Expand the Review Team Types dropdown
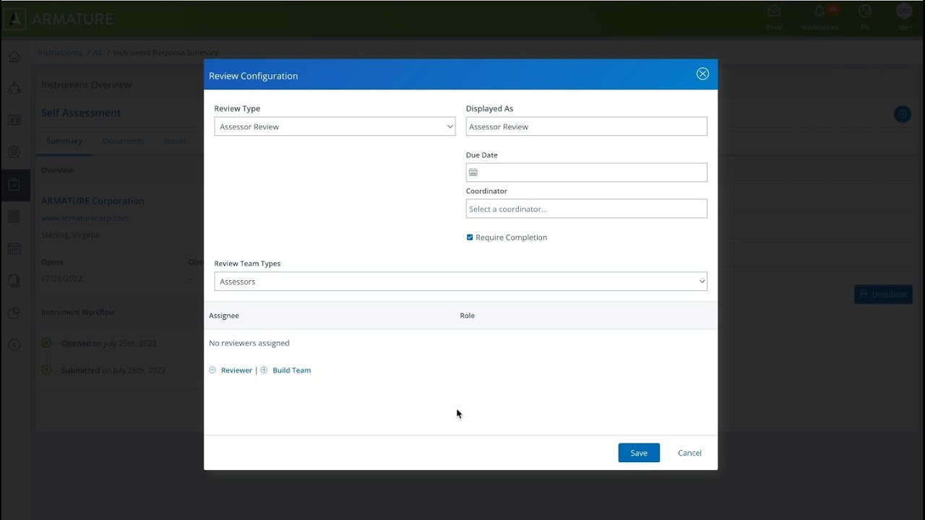The width and height of the screenshot is (925, 520). pyautogui.click(x=460, y=282)
